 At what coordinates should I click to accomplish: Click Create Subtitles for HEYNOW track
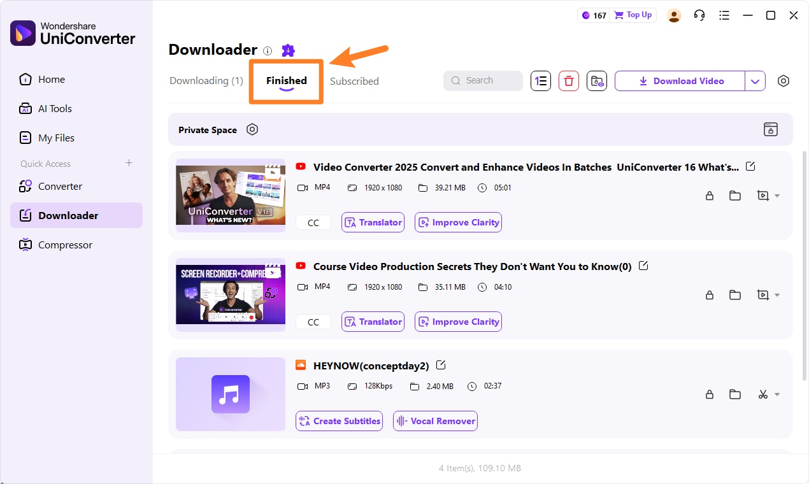pos(340,421)
